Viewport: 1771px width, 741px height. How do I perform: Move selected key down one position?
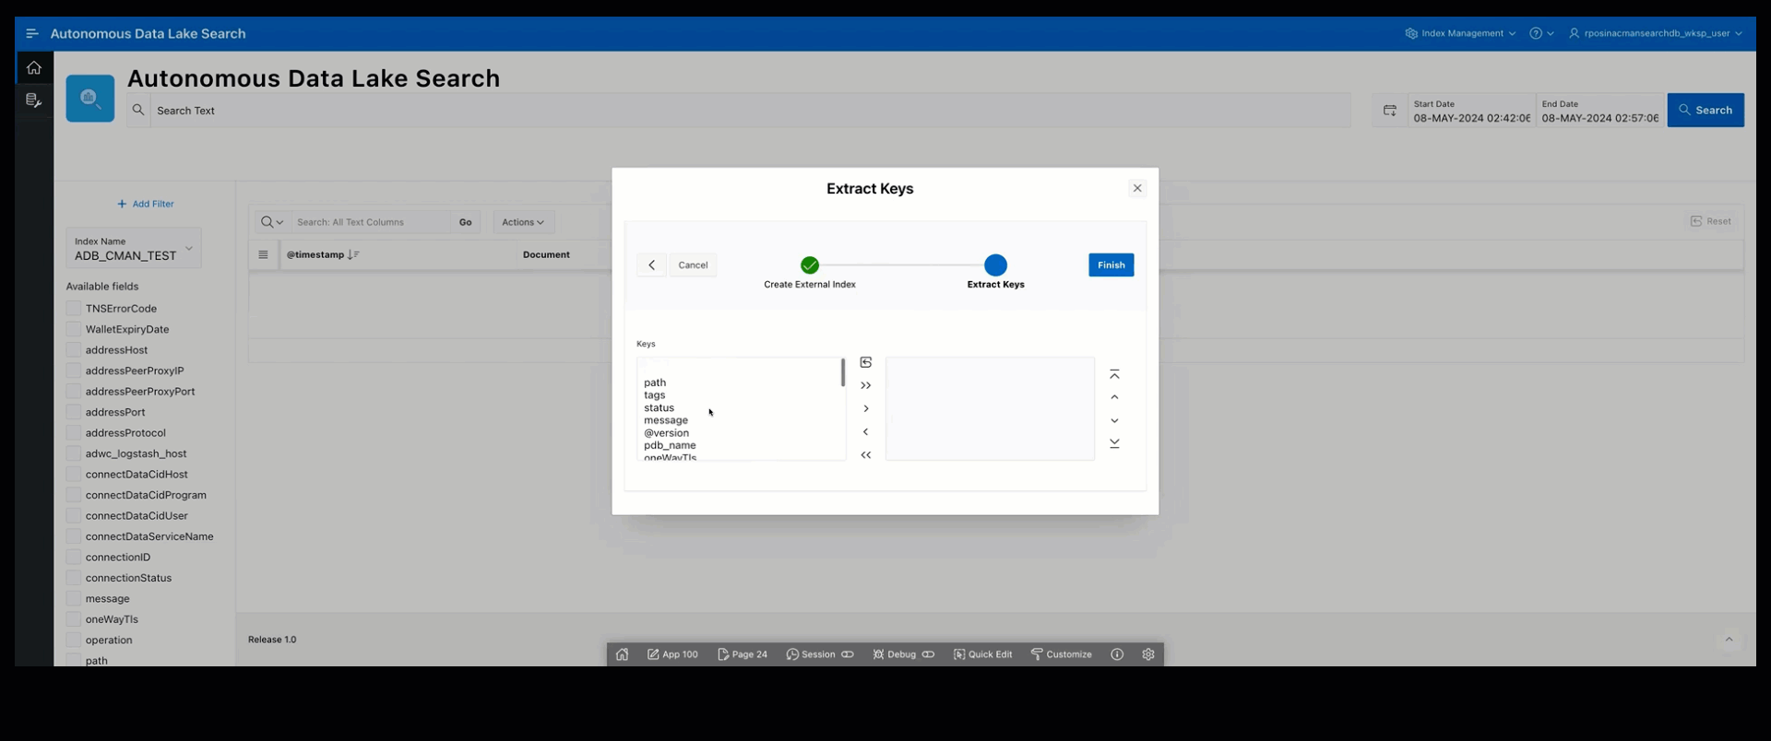point(1114,420)
